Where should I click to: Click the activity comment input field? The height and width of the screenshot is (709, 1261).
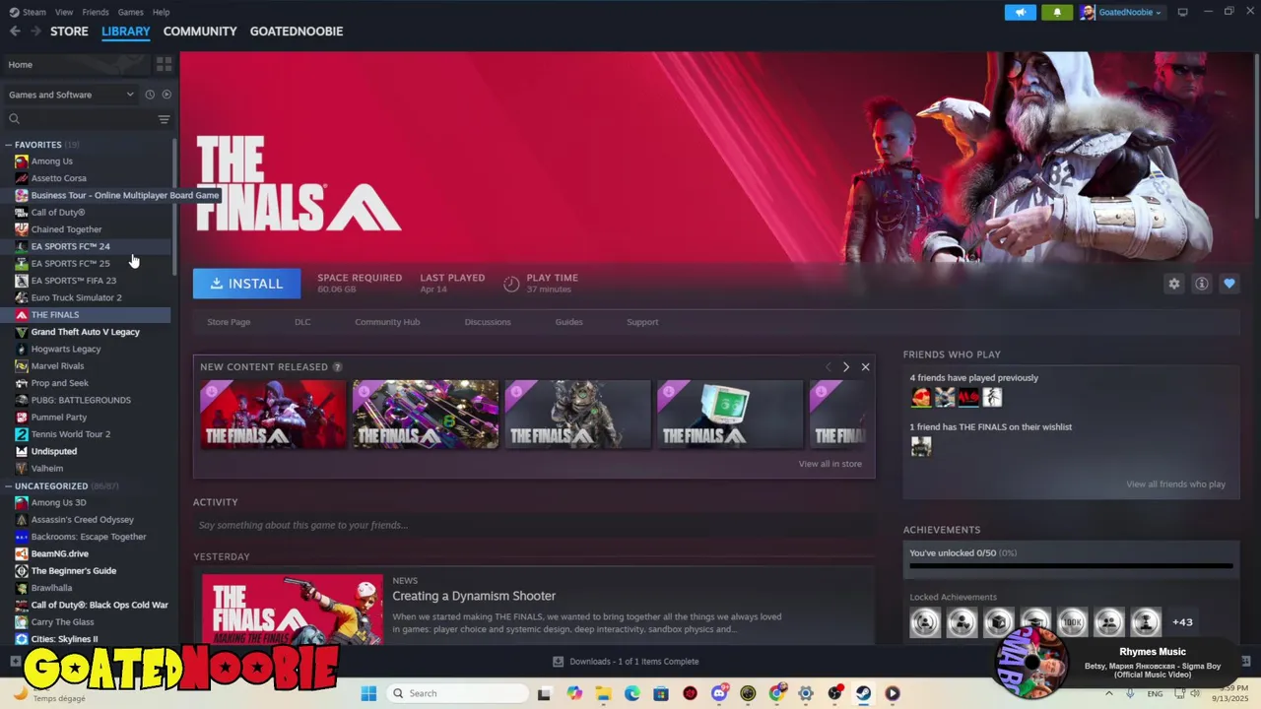[533, 525]
